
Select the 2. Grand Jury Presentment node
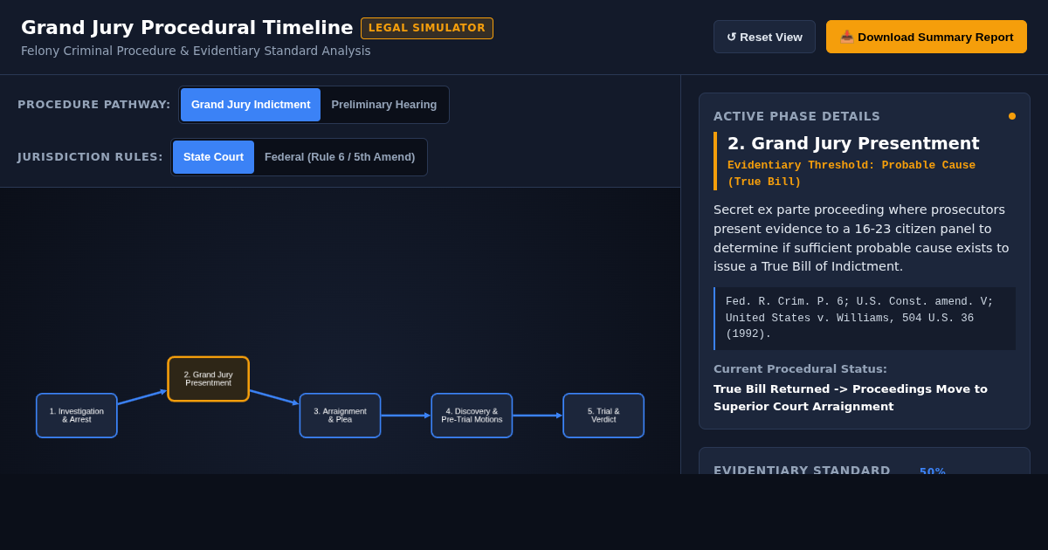(x=208, y=379)
